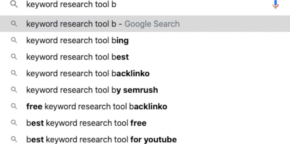Click magnifier icon beside 'free keyword research' suggestion
This screenshot has height=144, width=290.
(x=14, y=106)
